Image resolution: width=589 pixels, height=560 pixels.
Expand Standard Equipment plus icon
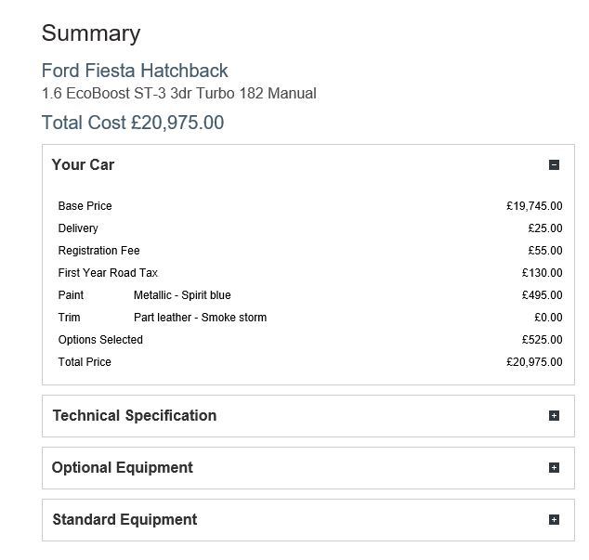pos(554,520)
